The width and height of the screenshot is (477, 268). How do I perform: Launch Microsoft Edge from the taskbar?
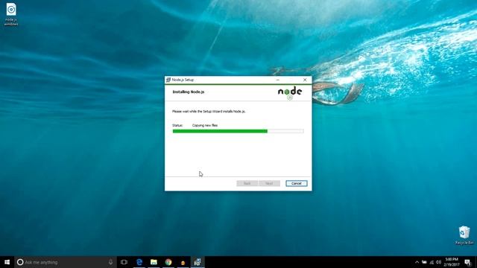139,262
